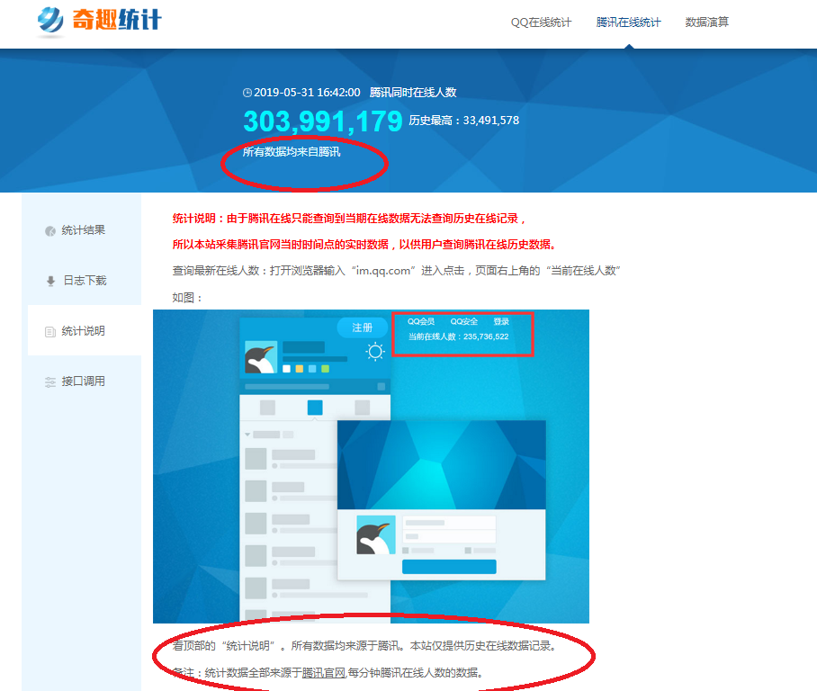The image size is (817, 691).
Task: Click the 腾讯官网 hyperlink
Action: tap(324, 673)
